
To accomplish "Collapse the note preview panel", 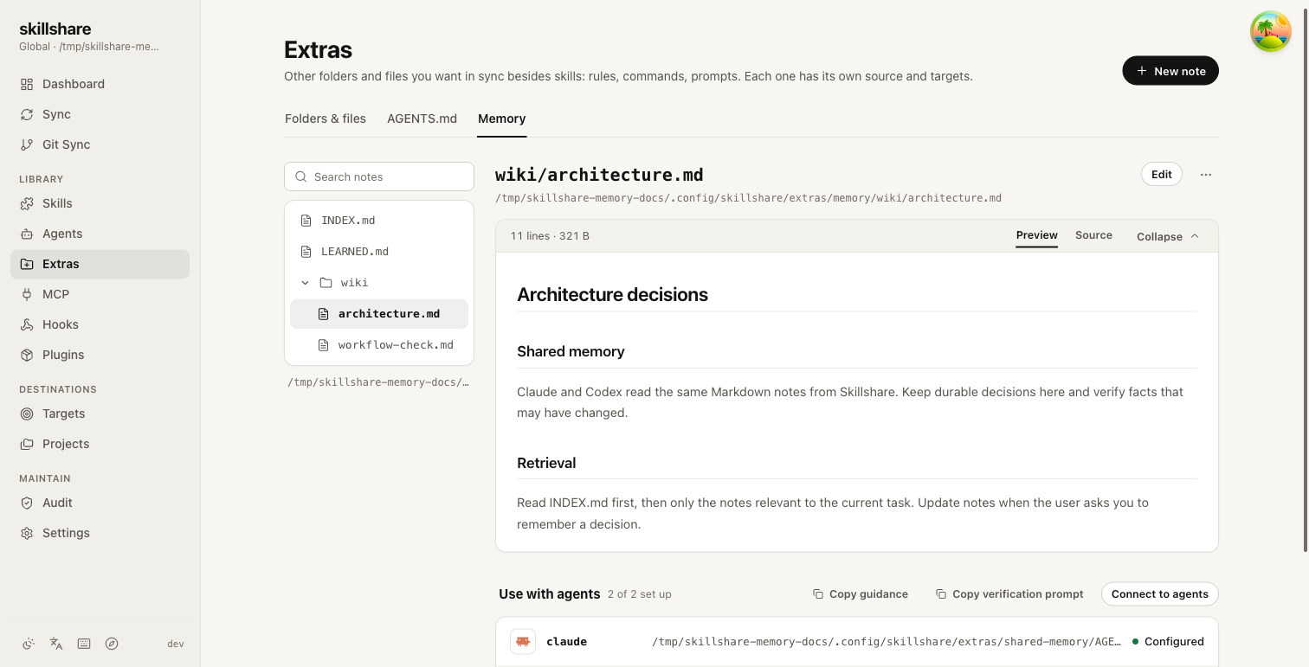I will pyautogui.click(x=1168, y=236).
